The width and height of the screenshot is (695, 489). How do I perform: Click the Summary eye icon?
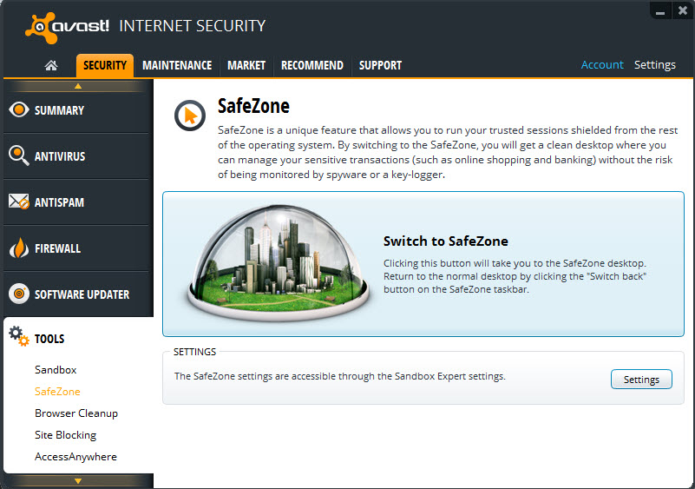[18, 109]
